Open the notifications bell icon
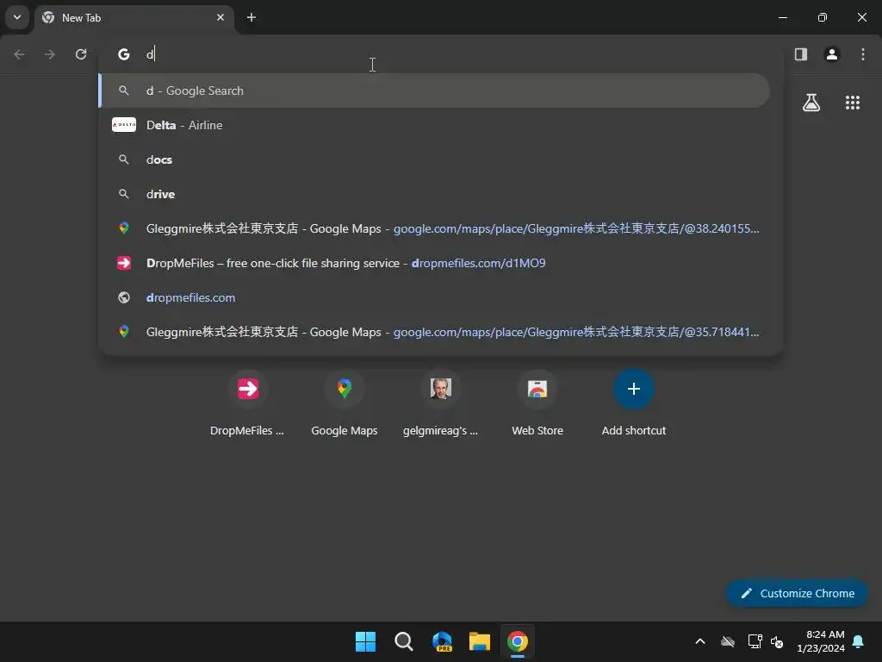This screenshot has width=882, height=662. point(859,641)
